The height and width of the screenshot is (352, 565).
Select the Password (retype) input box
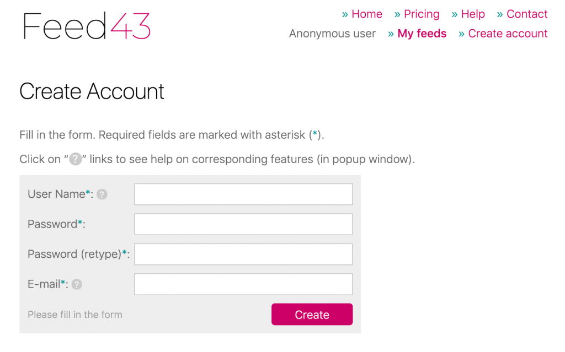coord(243,254)
